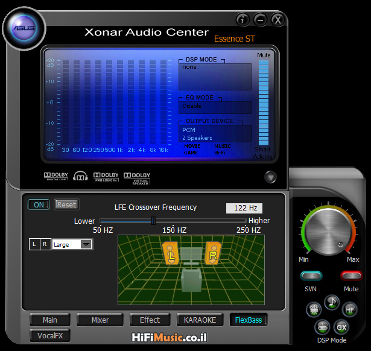Toggle Dolby Headphone icon
371x351 pixels.
80,176
